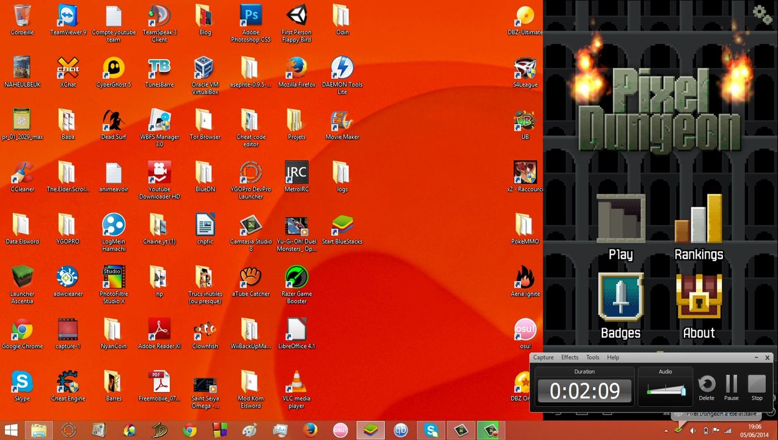Select the Razer Game Booster icon
The height and width of the screenshot is (440, 778).
[296, 278]
